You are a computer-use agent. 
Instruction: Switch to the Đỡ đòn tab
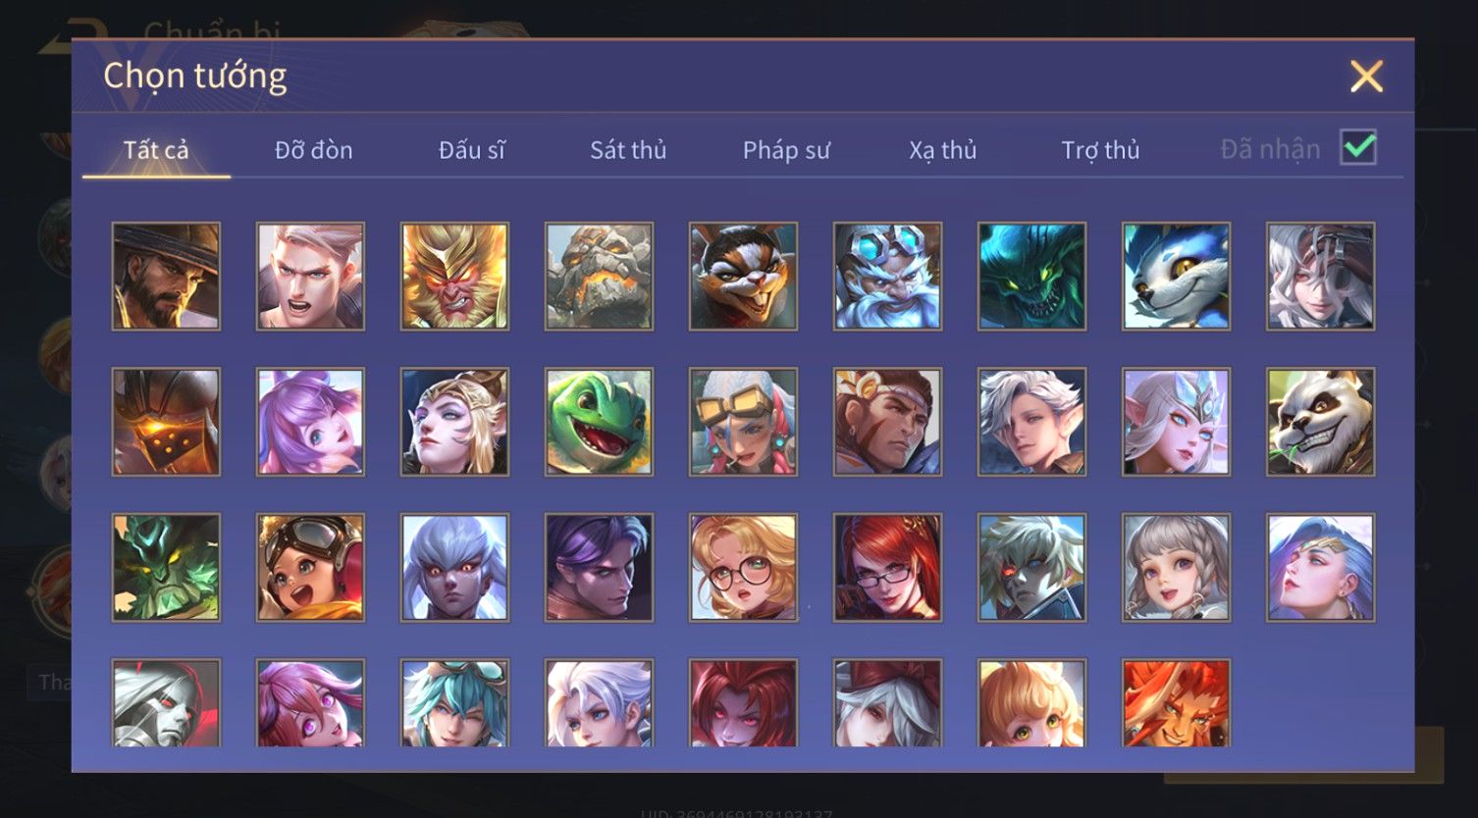(313, 150)
